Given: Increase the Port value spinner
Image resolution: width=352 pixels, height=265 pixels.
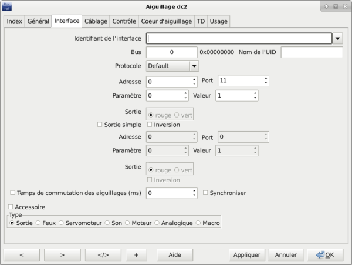Looking at the screenshot, I should pos(266,78).
